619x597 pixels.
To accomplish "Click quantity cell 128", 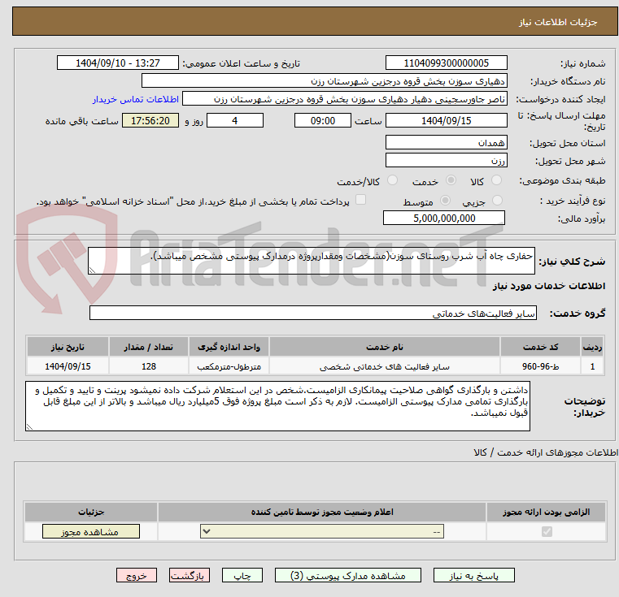I will click(x=149, y=366).
